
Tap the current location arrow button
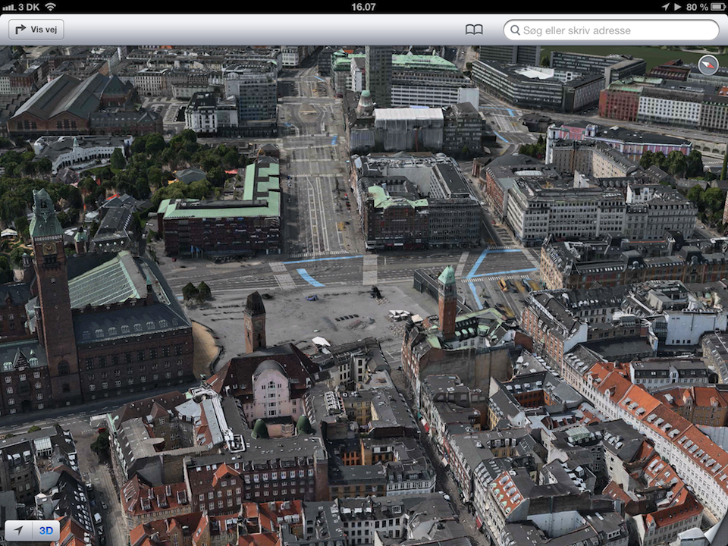coord(18,530)
